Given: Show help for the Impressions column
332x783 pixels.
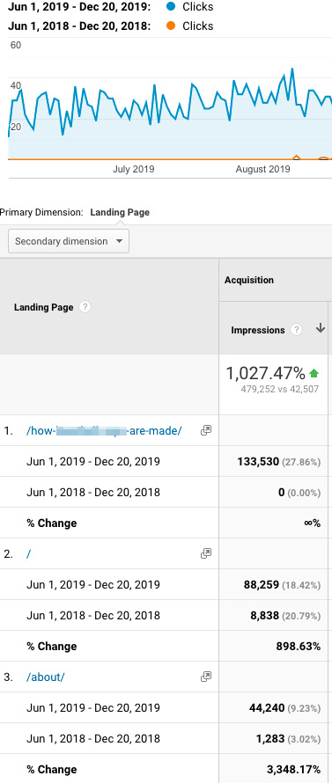Looking at the screenshot, I should point(297,330).
